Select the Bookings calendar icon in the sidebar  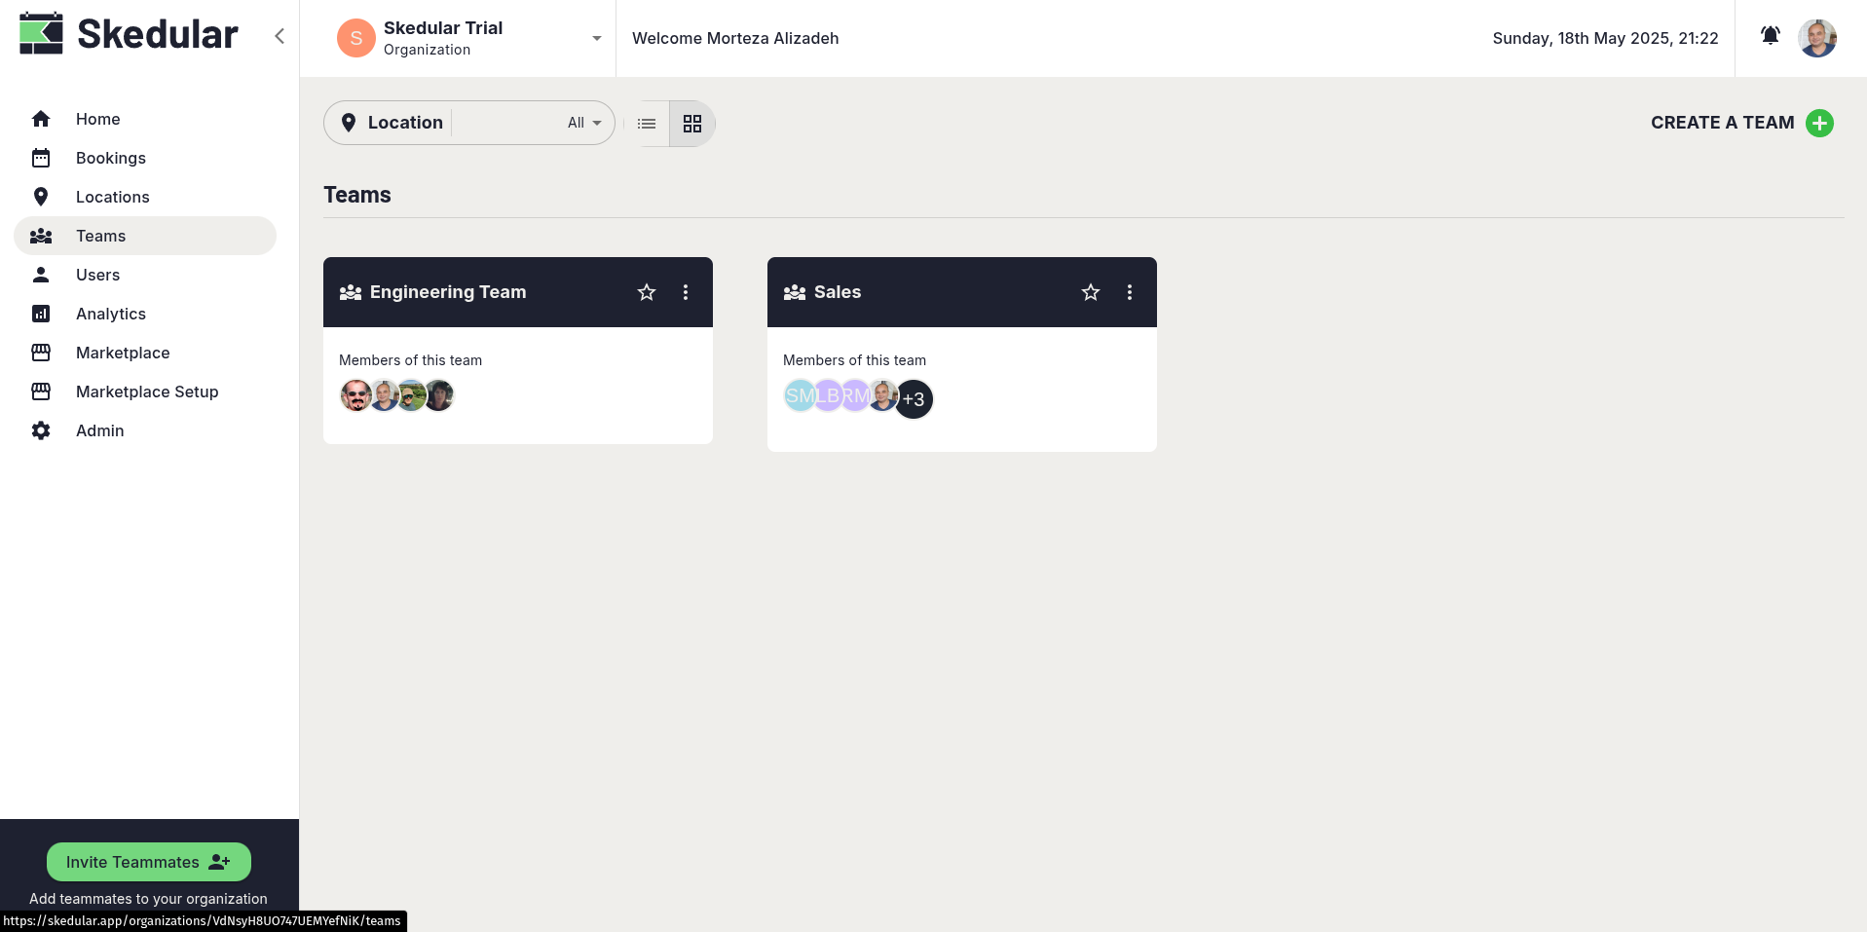(41, 158)
